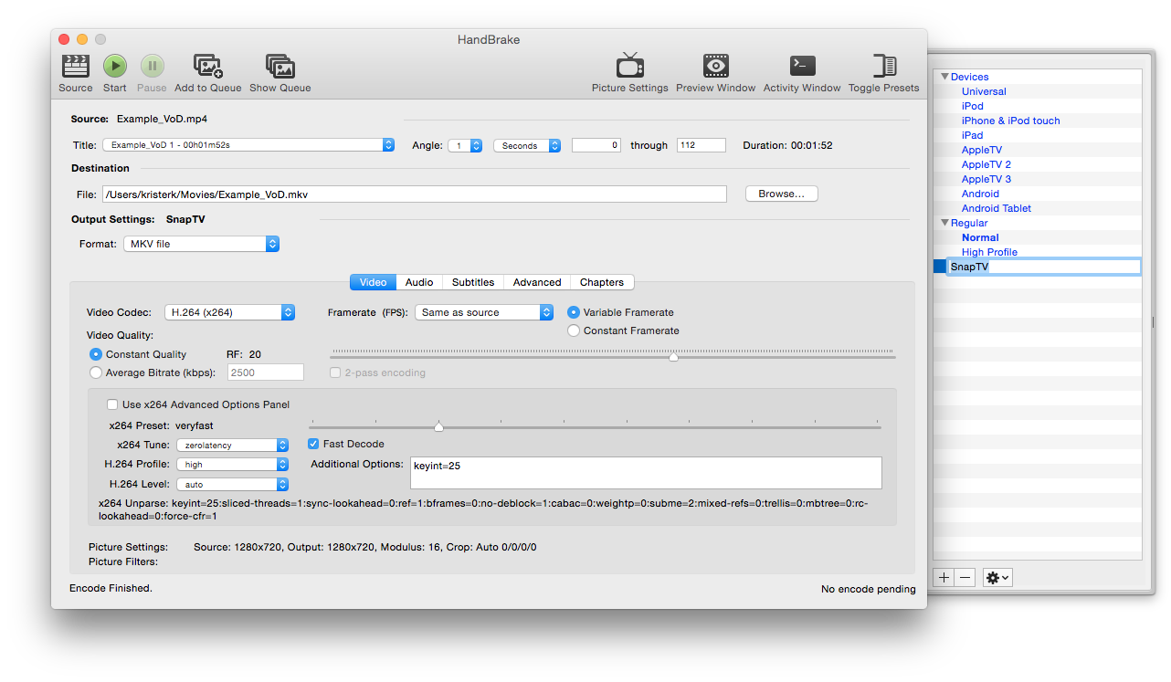Viewport: 1171px width, 682px height.
Task: Select the Android Tablet preset
Action: click(997, 208)
